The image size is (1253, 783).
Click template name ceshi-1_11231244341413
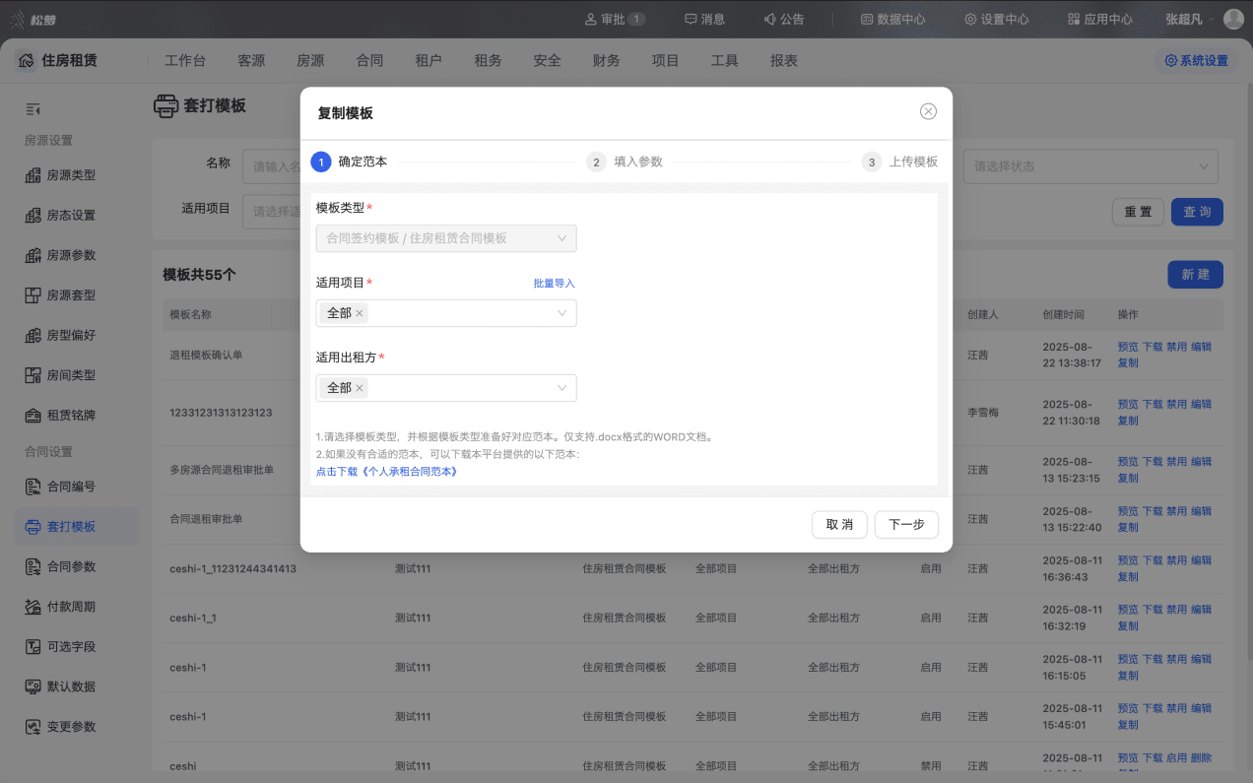click(232, 568)
